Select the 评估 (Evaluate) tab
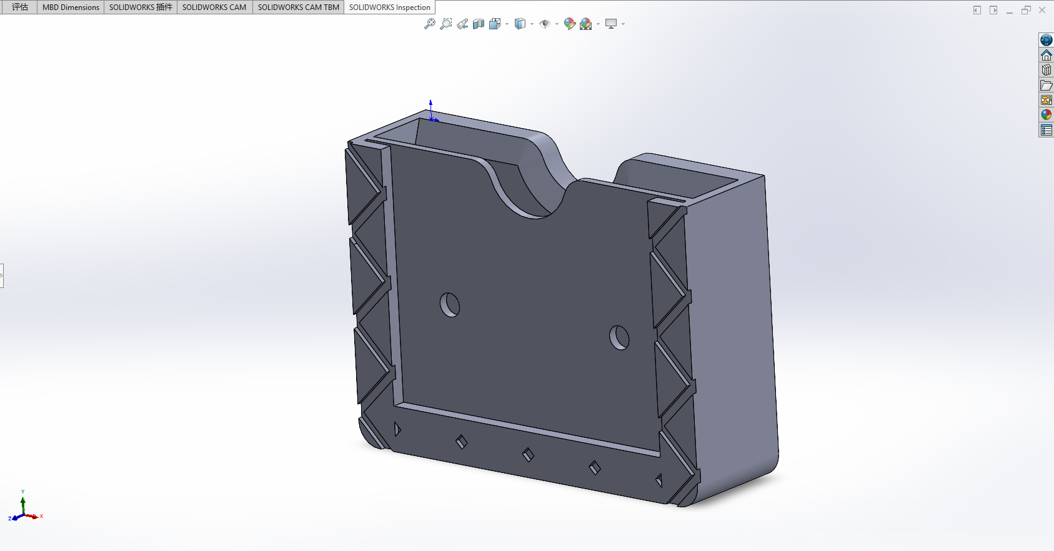 point(20,7)
